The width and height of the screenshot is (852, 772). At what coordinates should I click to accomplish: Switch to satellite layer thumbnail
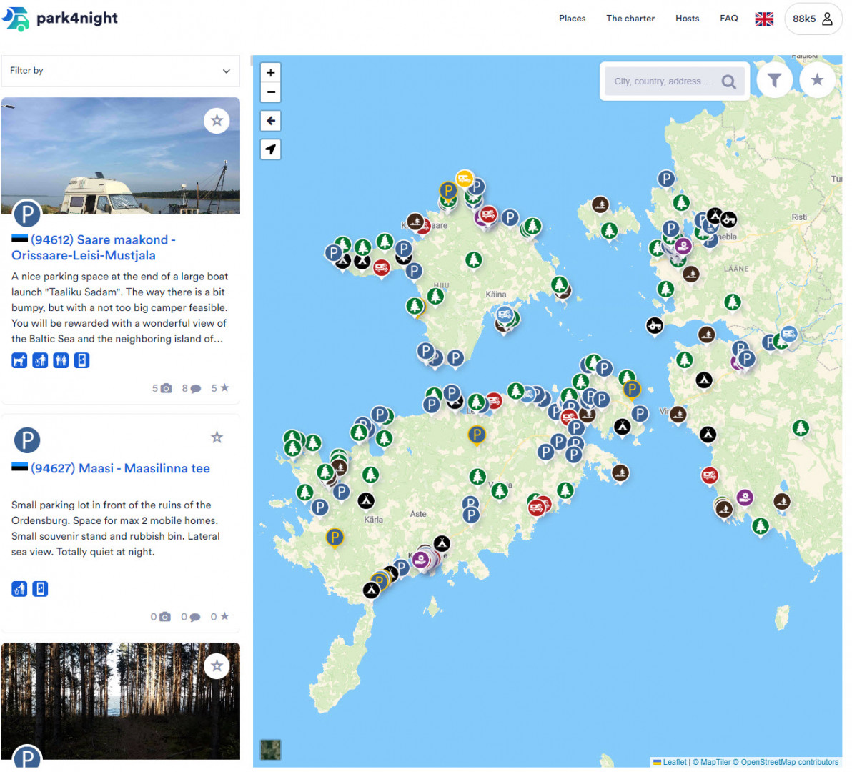pos(271,749)
